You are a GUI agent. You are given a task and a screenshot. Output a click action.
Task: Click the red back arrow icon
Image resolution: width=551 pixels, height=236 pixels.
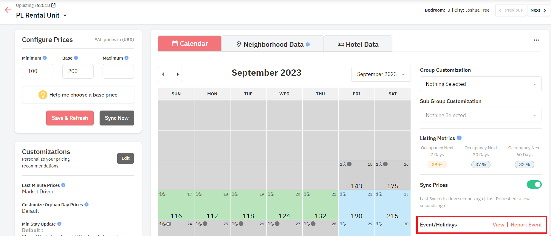tap(8, 10)
